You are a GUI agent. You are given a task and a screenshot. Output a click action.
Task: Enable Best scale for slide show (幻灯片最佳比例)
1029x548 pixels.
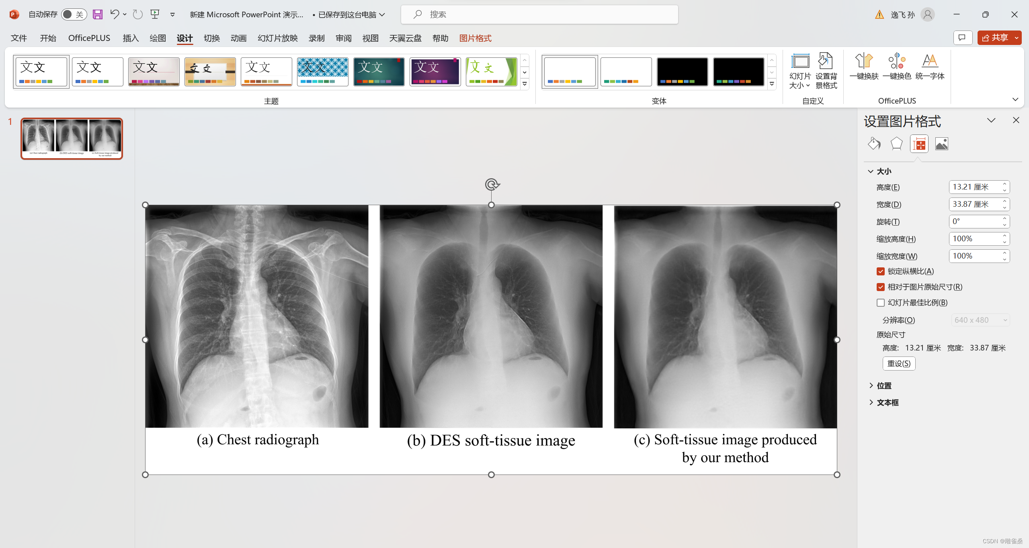click(x=881, y=303)
